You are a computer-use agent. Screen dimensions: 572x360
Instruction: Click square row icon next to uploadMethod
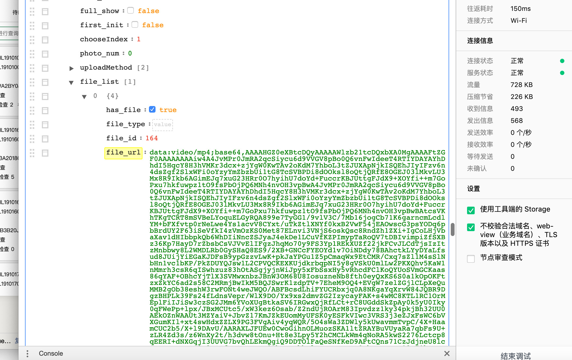(45, 68)
